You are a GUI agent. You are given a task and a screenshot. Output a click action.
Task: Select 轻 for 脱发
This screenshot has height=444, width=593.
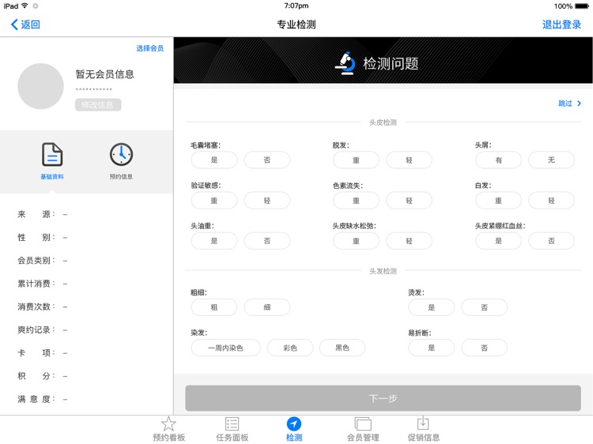tap(409, 160)
